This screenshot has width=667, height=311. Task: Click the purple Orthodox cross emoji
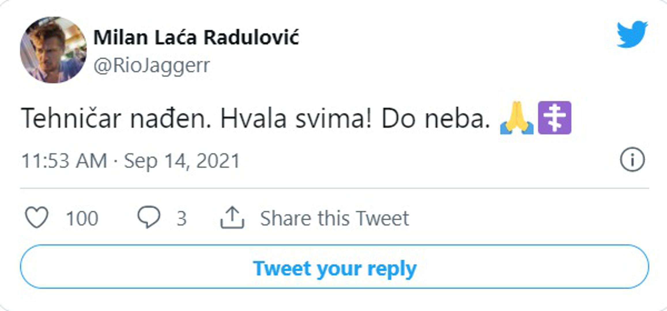[555, 118]
